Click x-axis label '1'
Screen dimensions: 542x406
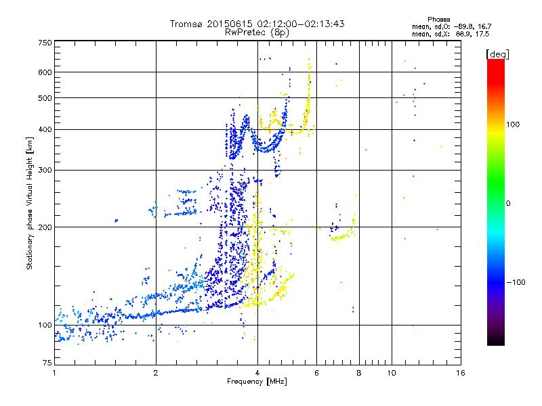pos(54,373)
